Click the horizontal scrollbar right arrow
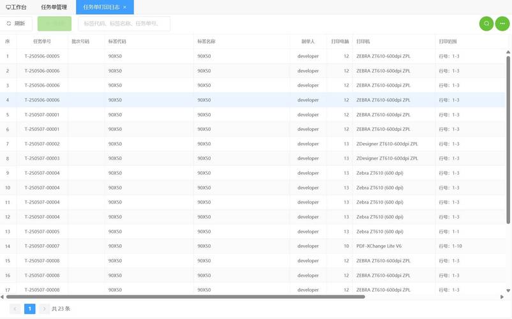The width and height of the screenshot is (512, 319). click(x=502, y=297)
